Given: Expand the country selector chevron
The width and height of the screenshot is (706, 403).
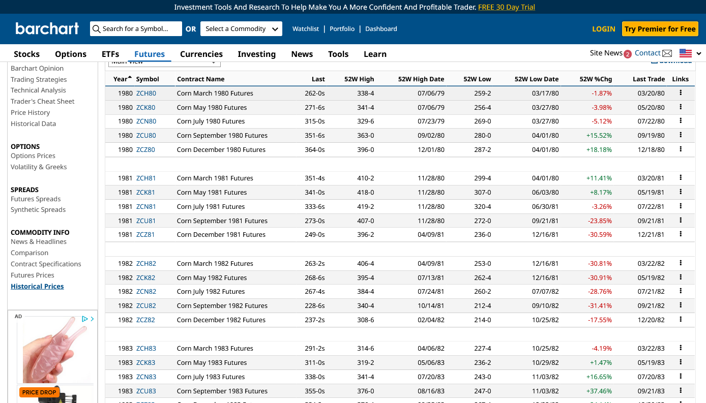Looking at the screenshot, I should pos(699,54).
